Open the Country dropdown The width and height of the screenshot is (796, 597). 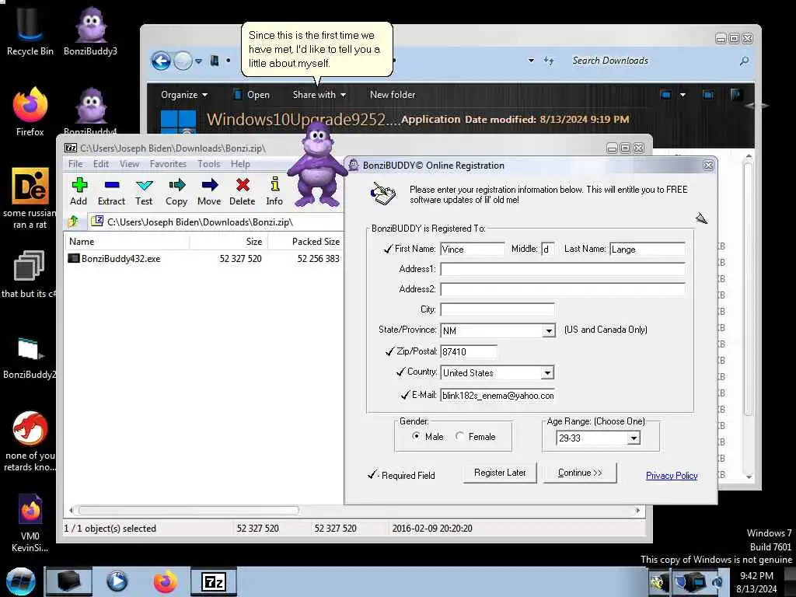(x=547, y=373)
